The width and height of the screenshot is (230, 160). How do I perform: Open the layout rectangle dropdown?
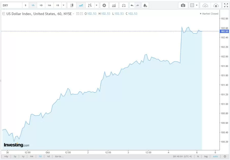pyautogui.click(x=197, y=5)
